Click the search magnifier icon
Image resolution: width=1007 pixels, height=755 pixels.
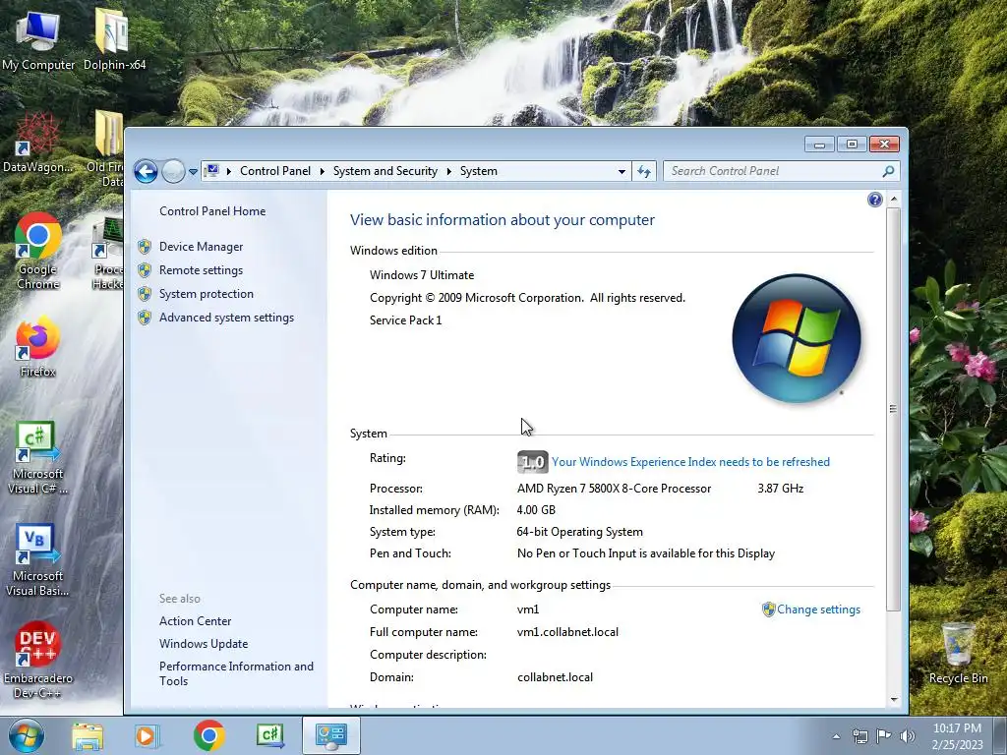(x=888, y=171)
